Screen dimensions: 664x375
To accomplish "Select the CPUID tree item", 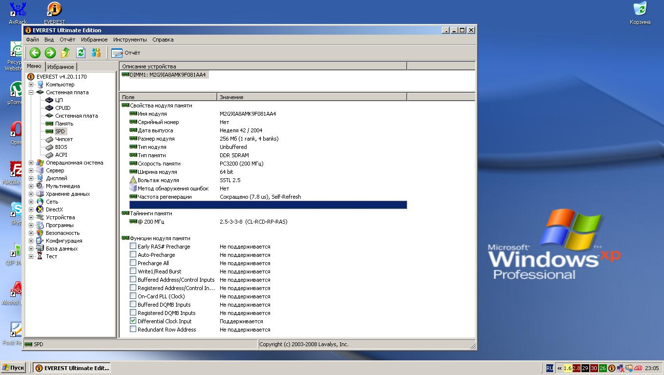I will pyautogui.click(x=62, y=108).
